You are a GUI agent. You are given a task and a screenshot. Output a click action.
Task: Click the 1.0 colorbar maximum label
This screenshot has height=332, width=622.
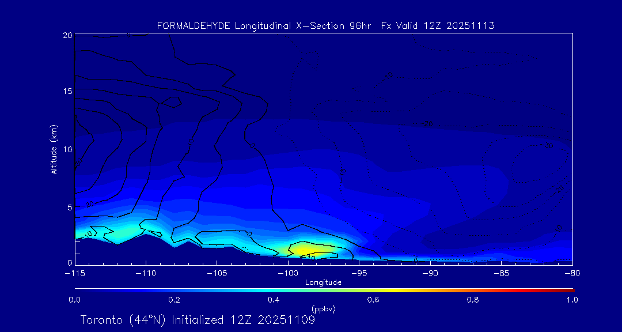coord(571,300)
